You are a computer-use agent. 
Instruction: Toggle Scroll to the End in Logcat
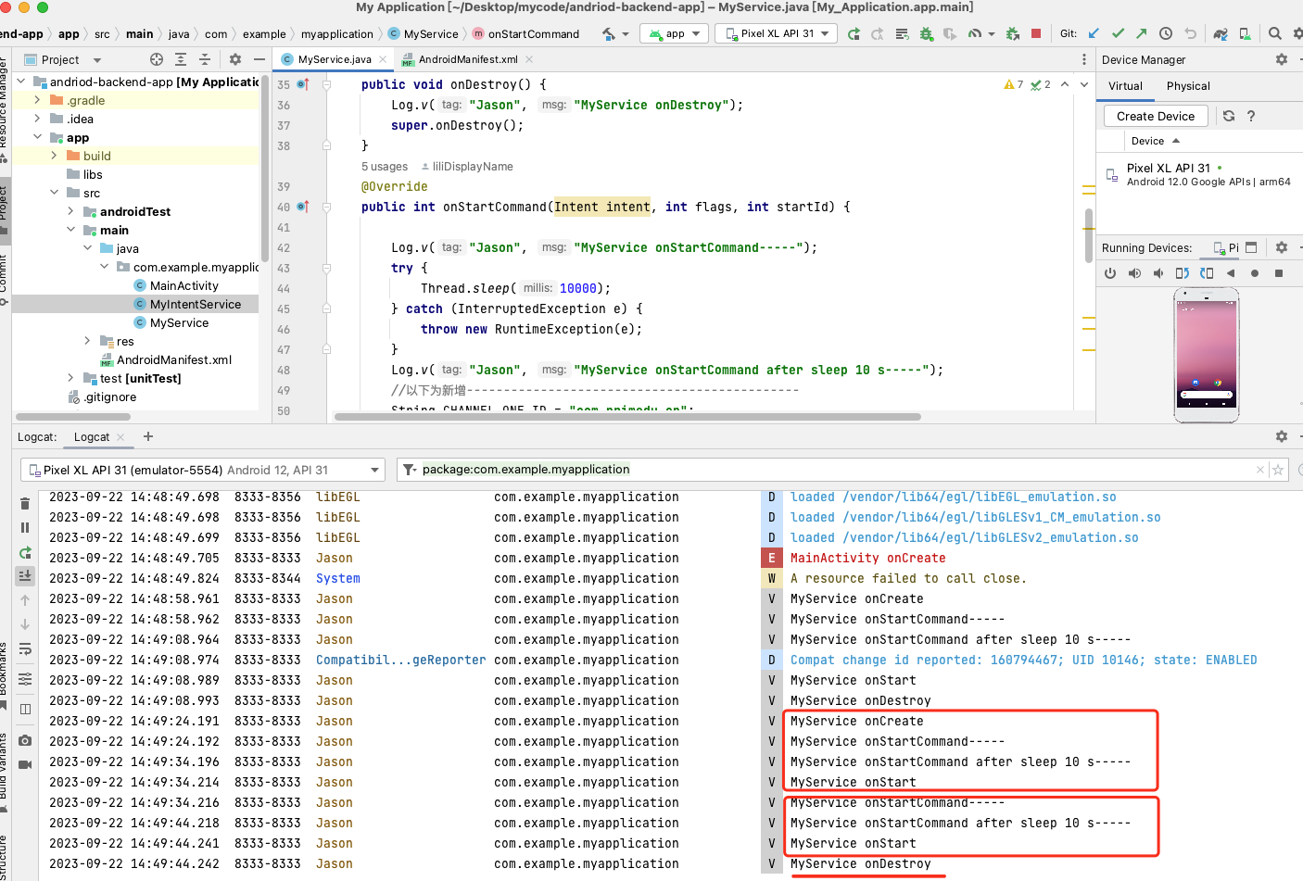25,575
